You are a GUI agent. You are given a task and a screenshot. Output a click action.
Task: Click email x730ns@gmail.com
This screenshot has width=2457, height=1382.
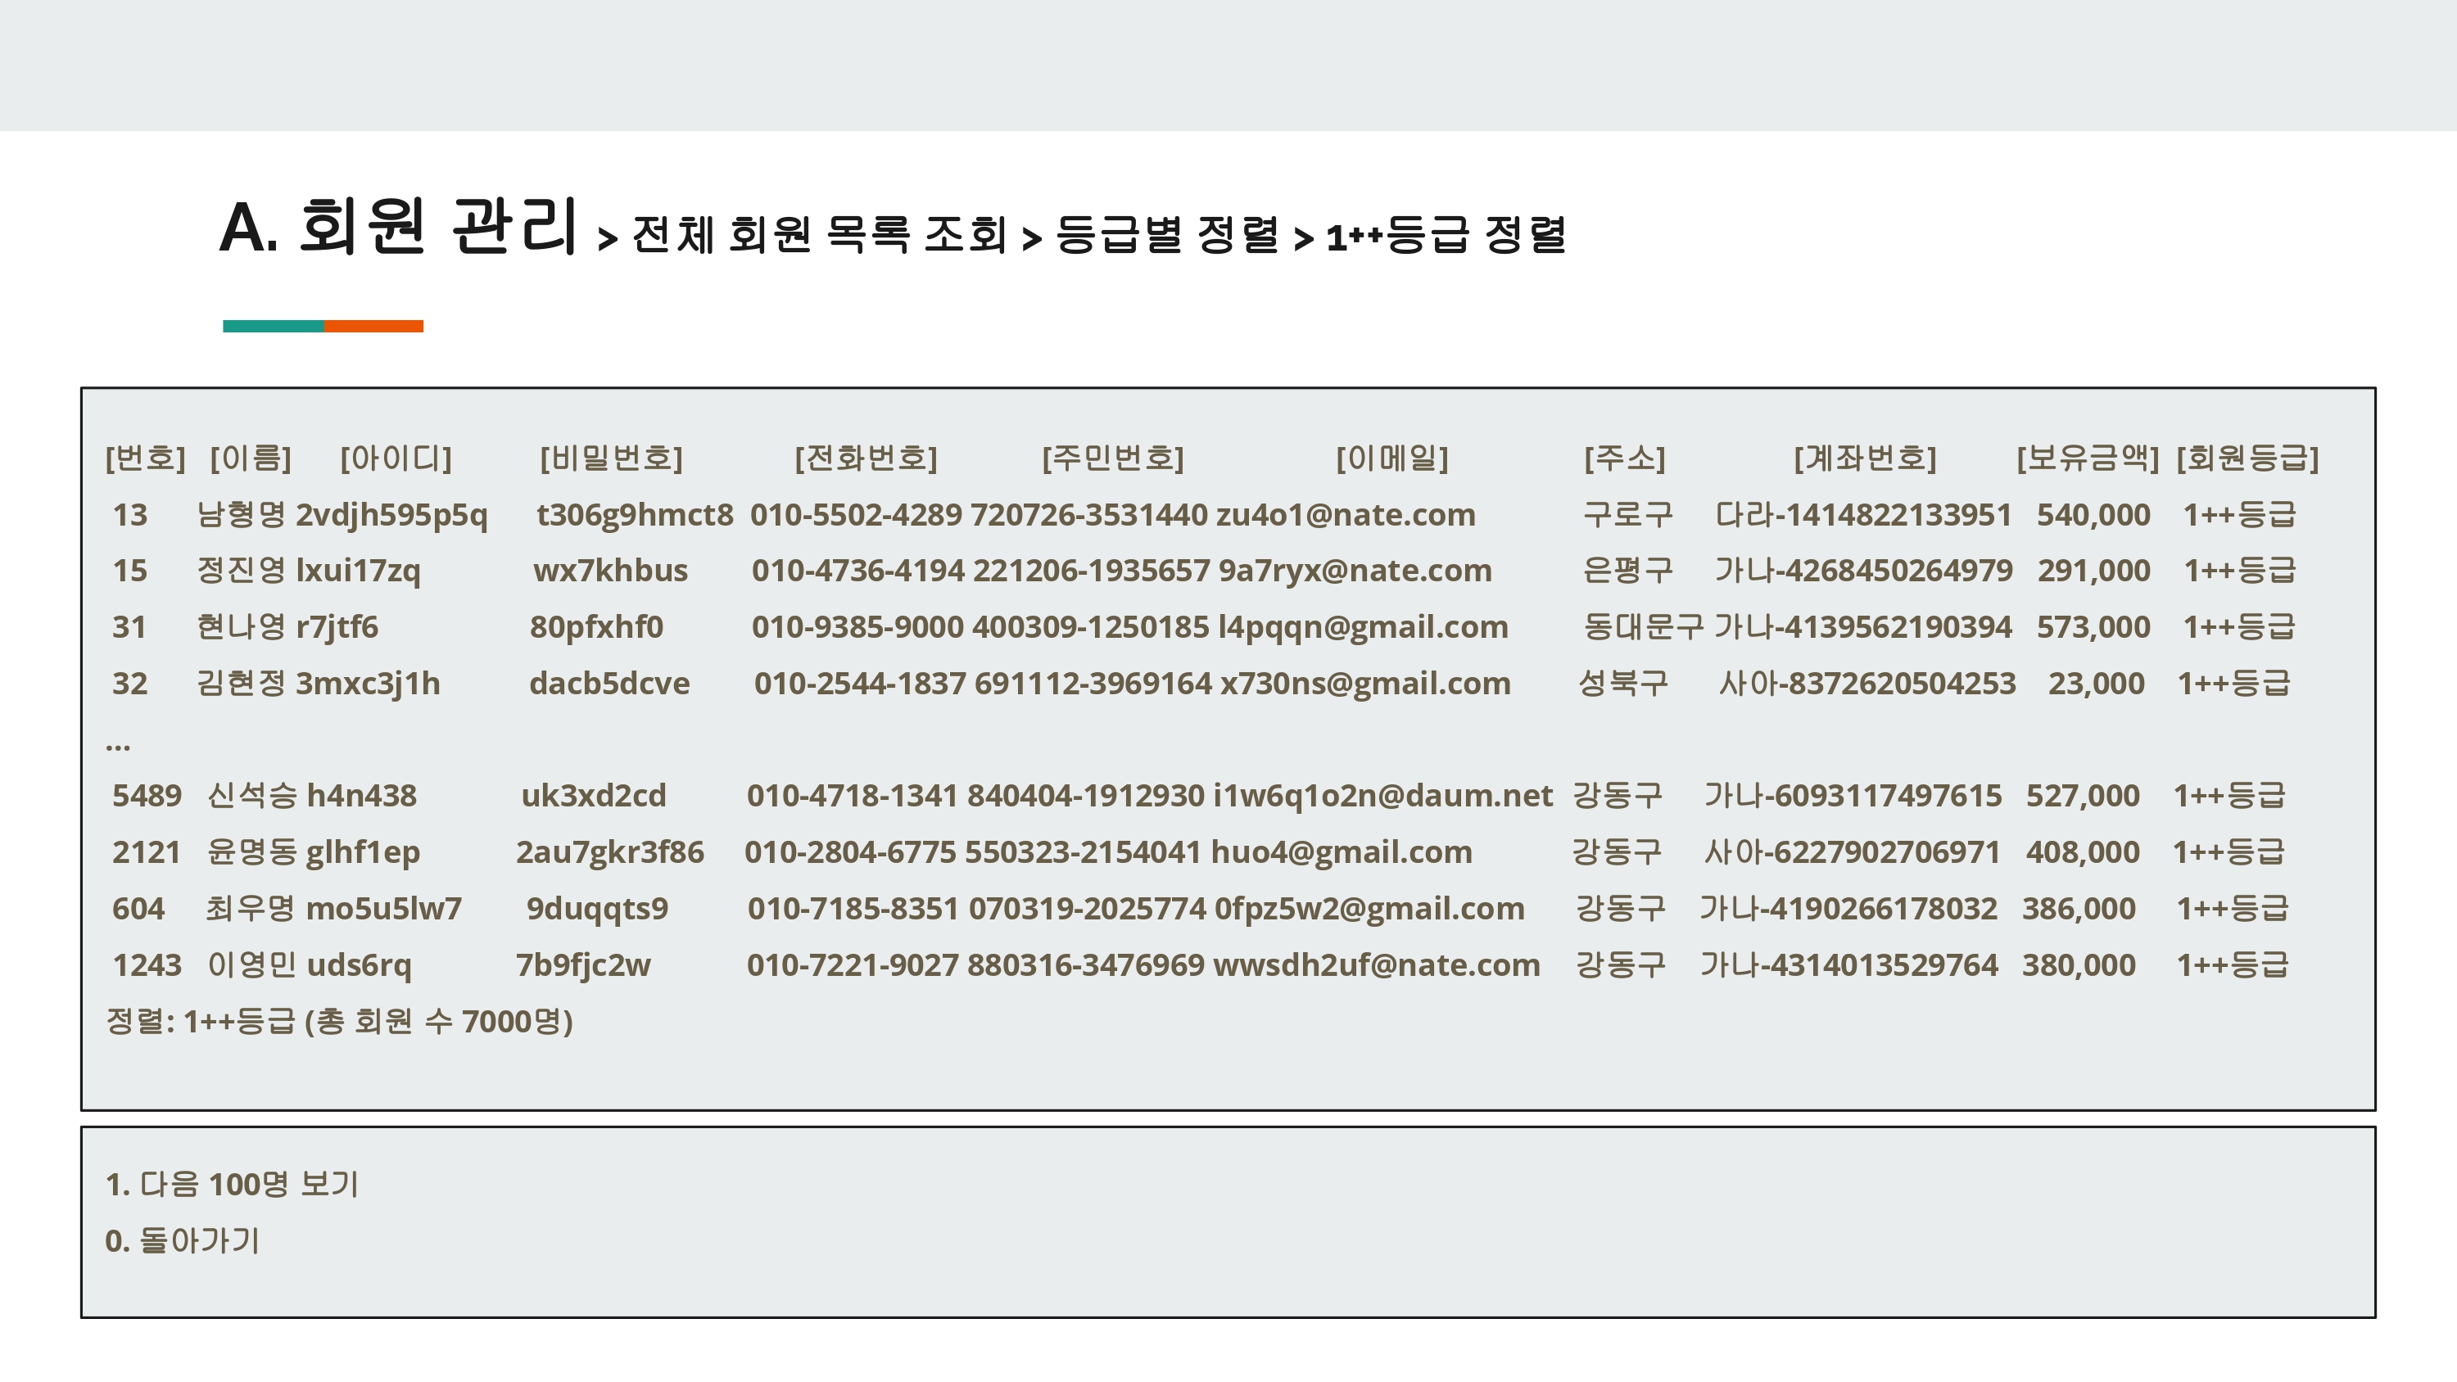pyautogui.click(x=1366, y=683)
